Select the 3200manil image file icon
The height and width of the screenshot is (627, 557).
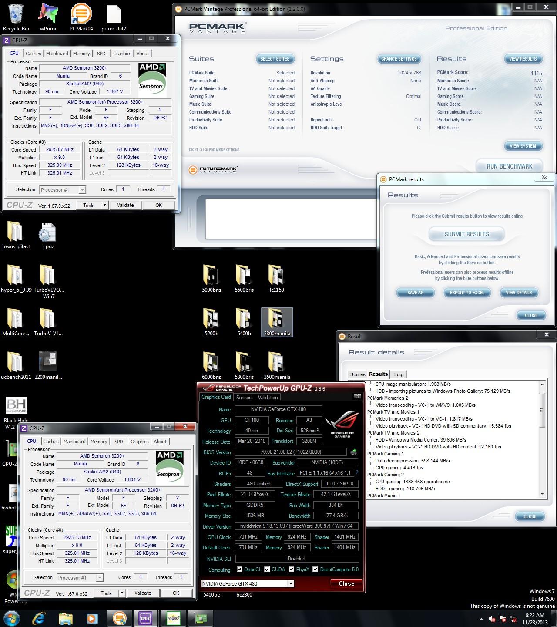pyautogui.click(x=48, y=366)
